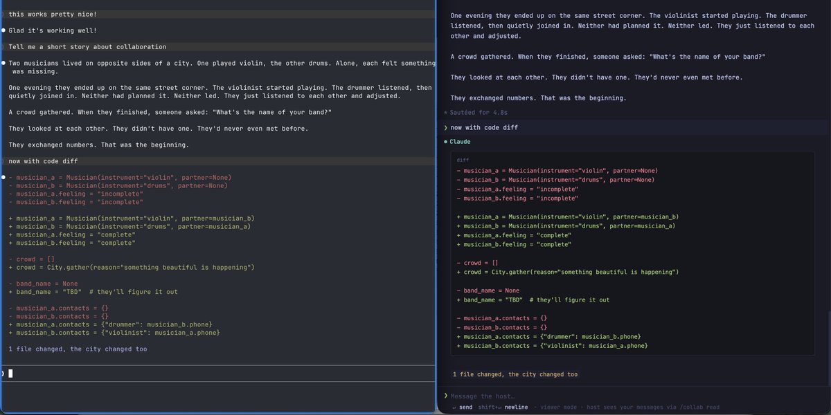Click "They looked at each other." in right pane
The image size is (831, 415).
[596, 77]
